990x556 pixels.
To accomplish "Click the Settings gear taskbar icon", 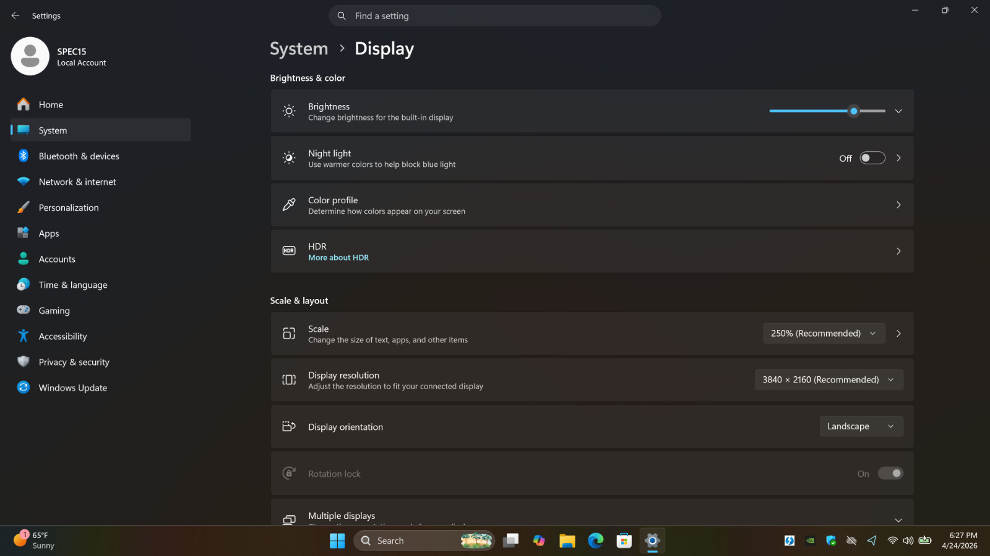I will tap(652, 541).
